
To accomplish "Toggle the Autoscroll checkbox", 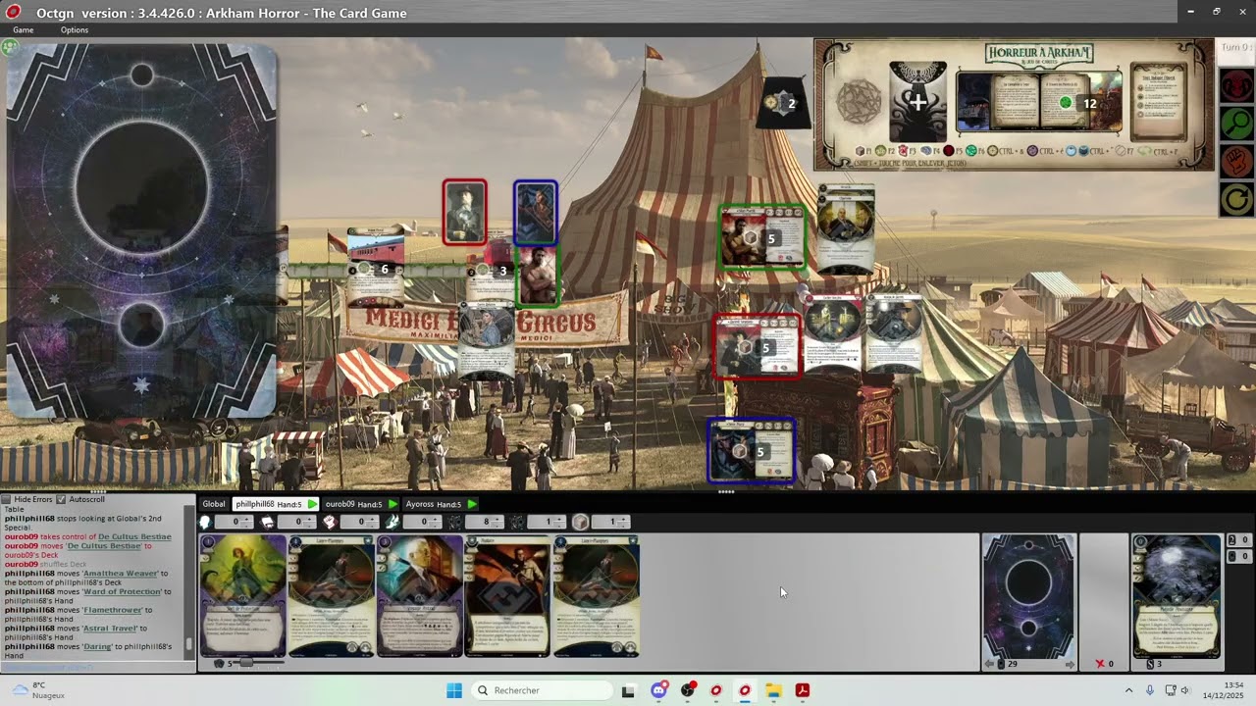I will 61,499.
